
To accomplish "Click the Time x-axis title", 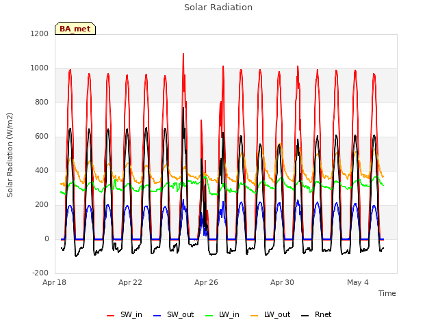I will tap(387, 293).
